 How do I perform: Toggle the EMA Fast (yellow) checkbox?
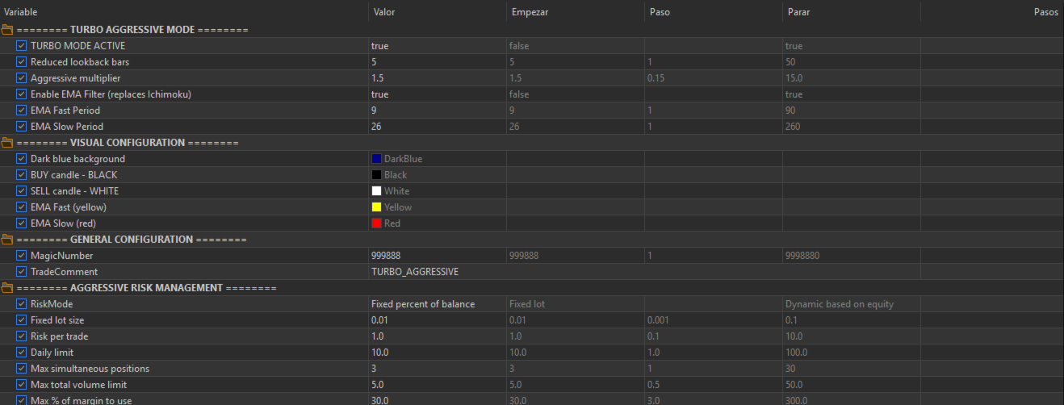pos(22,207)
